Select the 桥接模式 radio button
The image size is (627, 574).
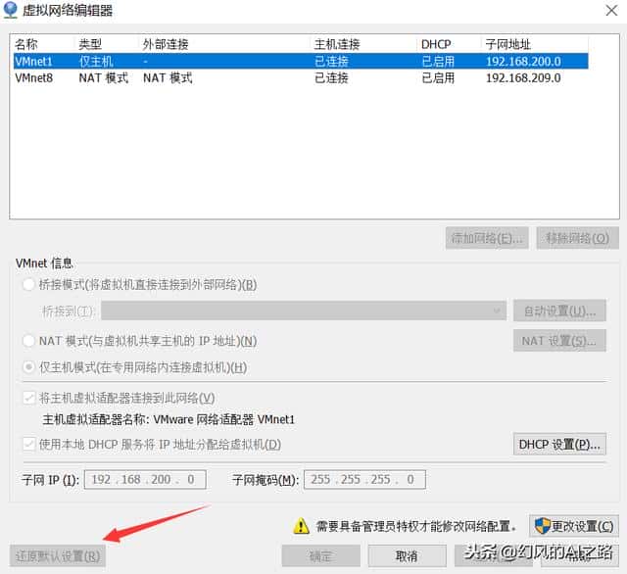28,285
